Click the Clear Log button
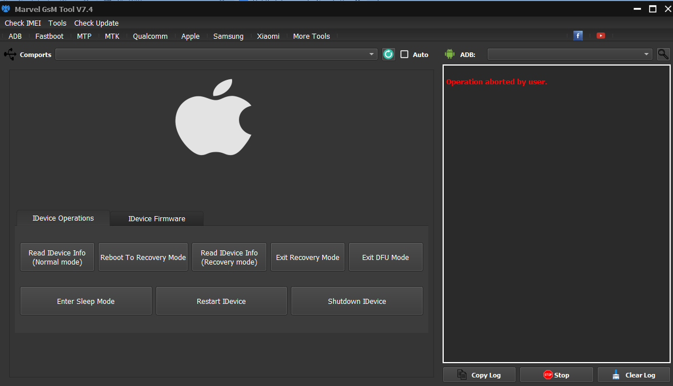The image size is (673, 386). click(x=634, y=375)
